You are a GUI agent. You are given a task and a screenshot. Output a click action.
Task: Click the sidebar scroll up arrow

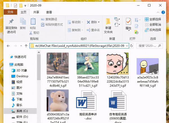click(39, 53)
